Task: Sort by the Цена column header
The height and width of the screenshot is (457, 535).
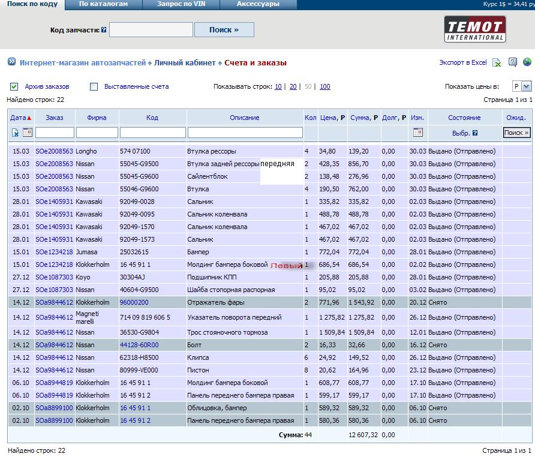Action: point(332,118)
